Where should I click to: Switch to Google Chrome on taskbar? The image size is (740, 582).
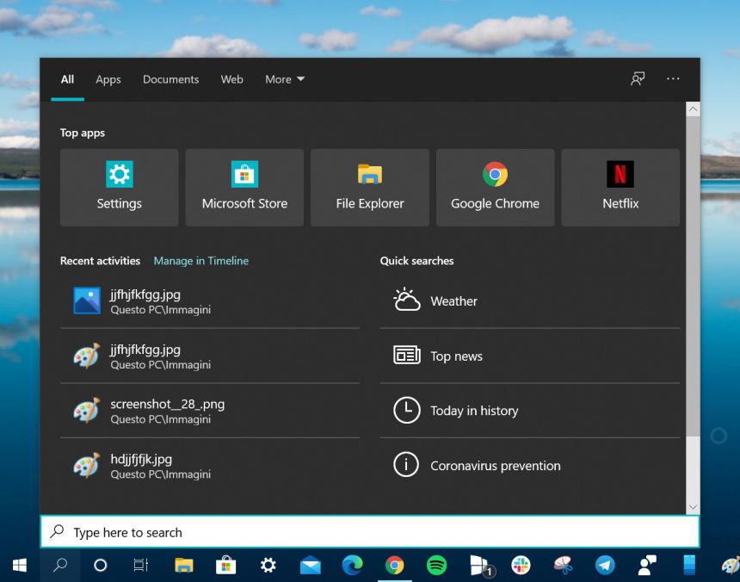[395, 565]
